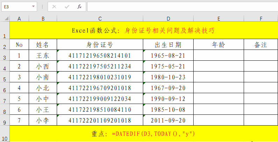Click ID cell 411722197505211234
Screen dimensions: 278x142
pyautogui.click(x=100, y=66)
